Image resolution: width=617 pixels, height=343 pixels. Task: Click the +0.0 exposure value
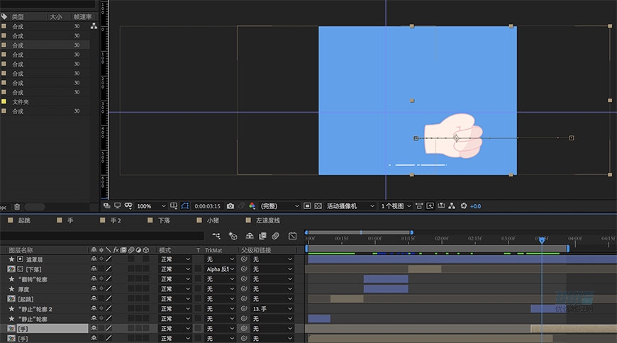(x=475, y=206)
